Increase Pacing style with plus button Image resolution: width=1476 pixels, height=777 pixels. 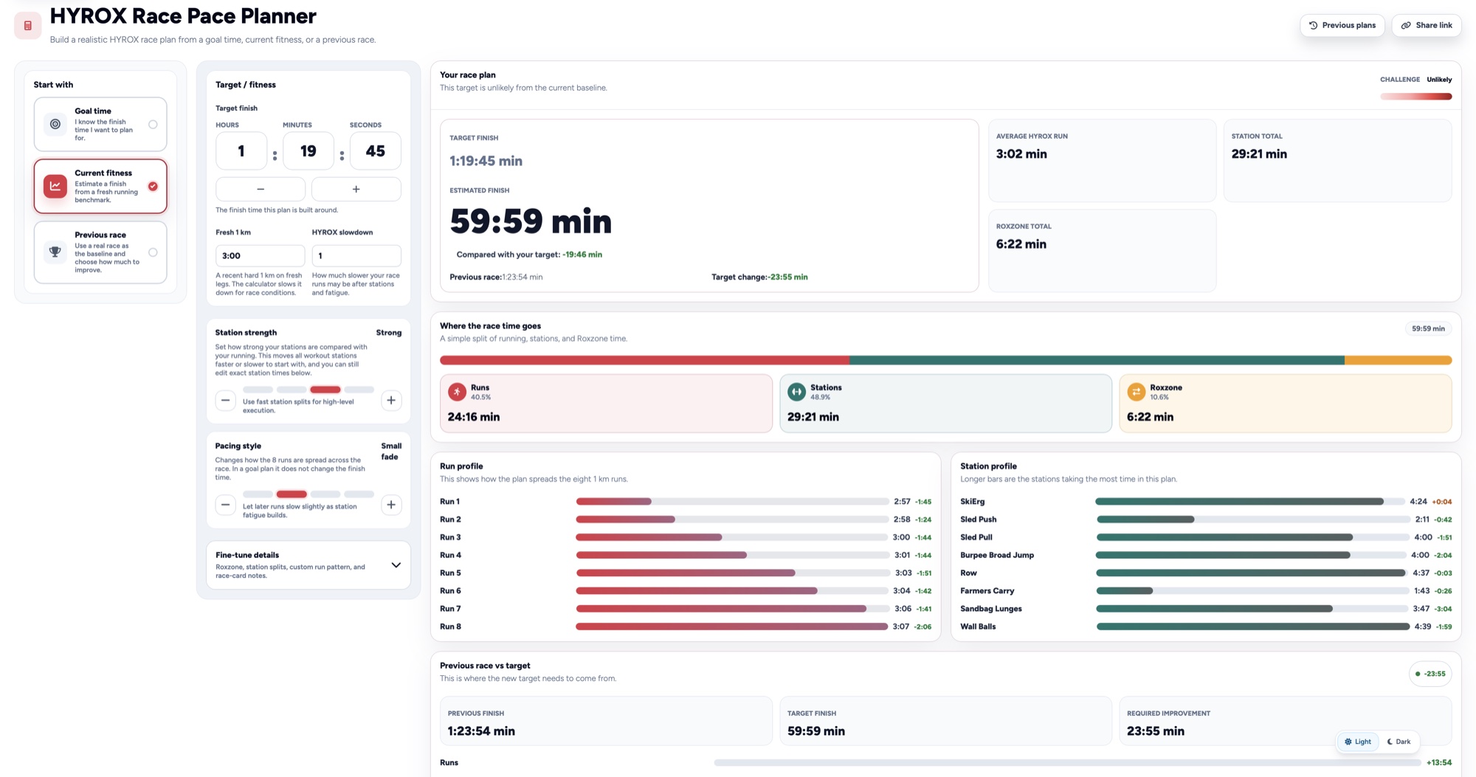click(x=391, y=505)
